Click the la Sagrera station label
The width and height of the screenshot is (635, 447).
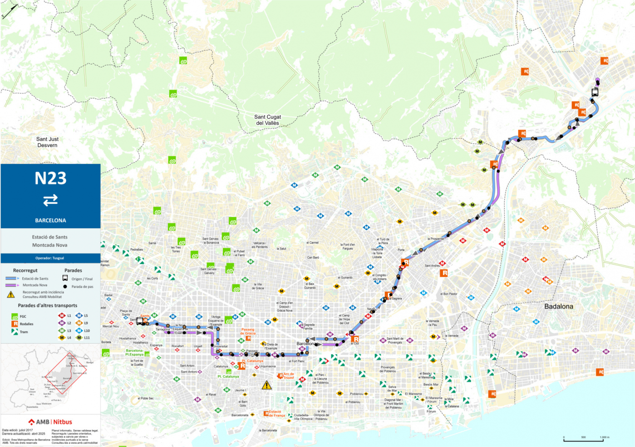pos(395,299)
